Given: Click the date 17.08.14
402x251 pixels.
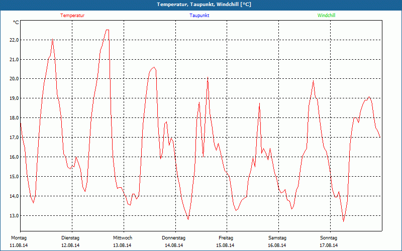Looking at the screenshot, I should pyautogui.click(x=329, y=245).
